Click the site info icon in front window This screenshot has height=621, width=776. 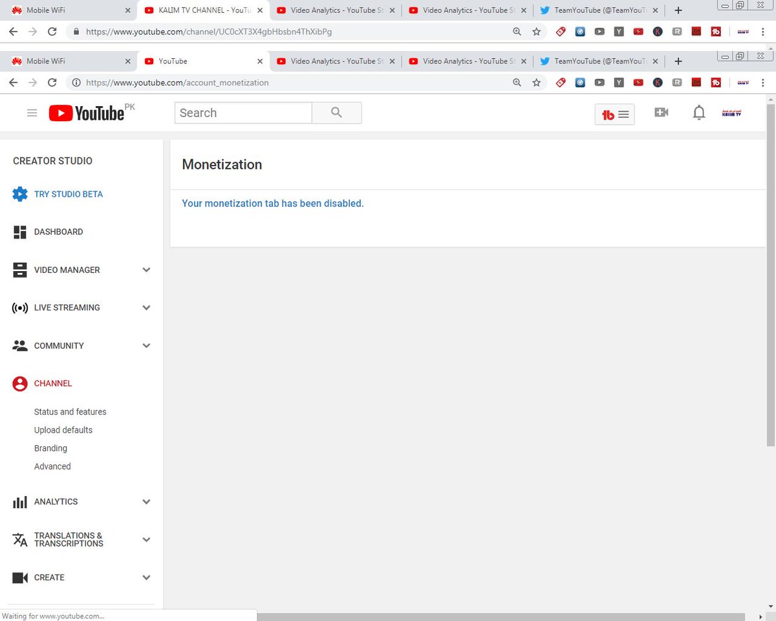click(76, 83)
